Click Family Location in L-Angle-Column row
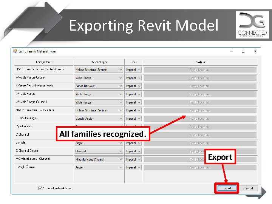This screenshot has width=272, height=204. point(200,167)
